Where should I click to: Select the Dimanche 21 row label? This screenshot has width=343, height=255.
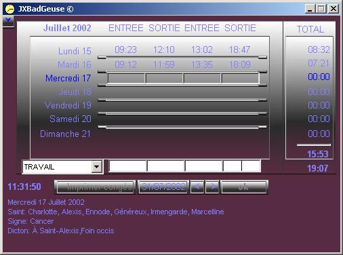[65, 134]
